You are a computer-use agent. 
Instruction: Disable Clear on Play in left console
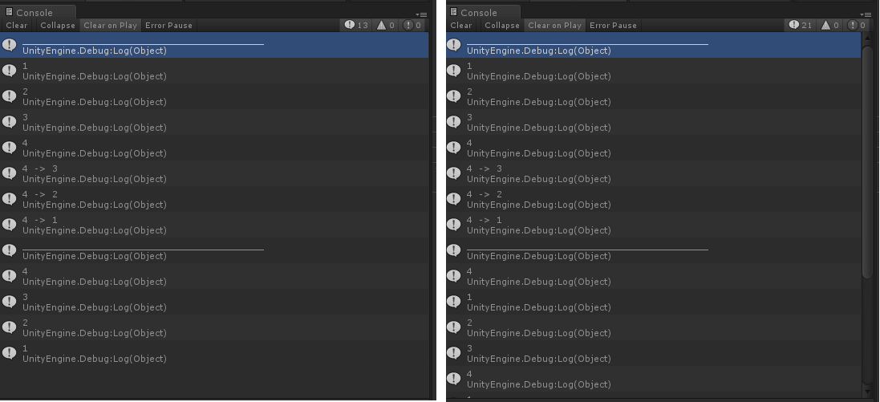111,26
